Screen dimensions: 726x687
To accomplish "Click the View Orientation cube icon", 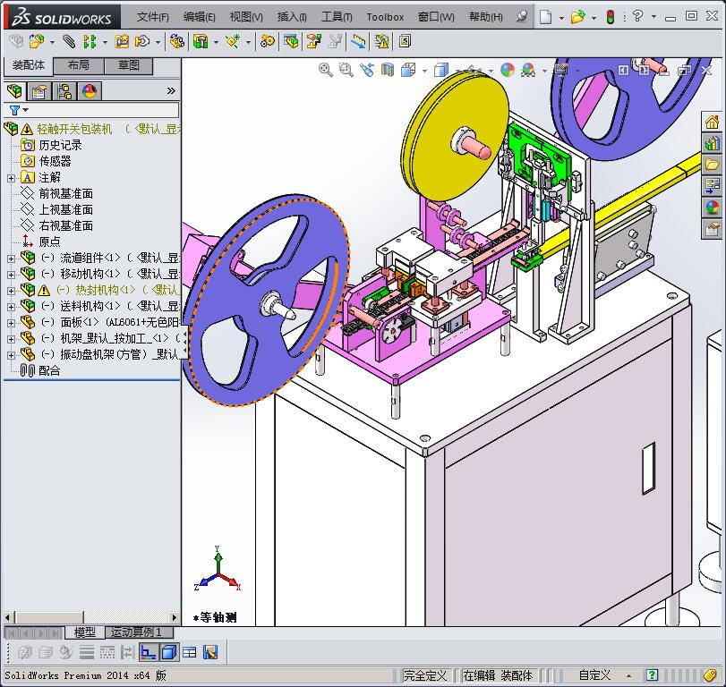I will [408, 70].
